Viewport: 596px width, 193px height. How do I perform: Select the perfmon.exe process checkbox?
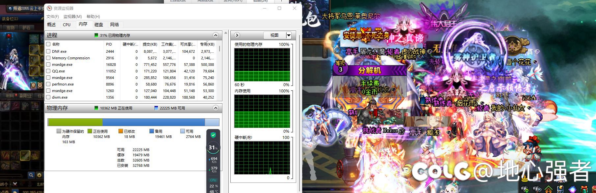pos(48,84)
